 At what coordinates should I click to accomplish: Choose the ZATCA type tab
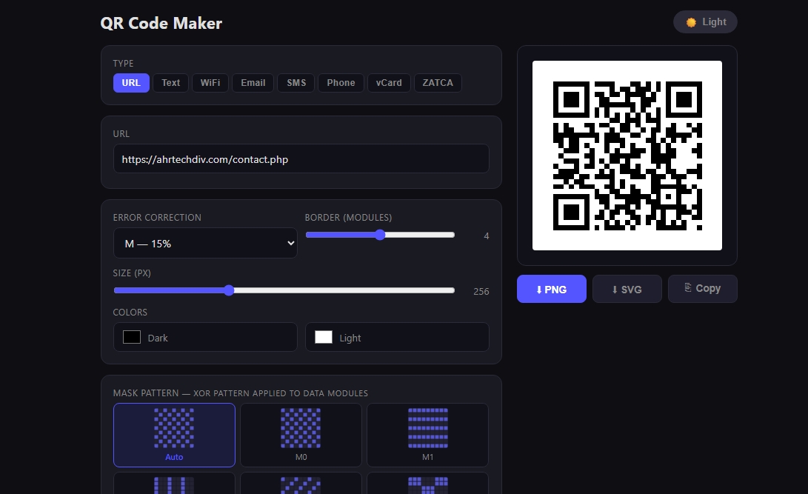[438, 83]
